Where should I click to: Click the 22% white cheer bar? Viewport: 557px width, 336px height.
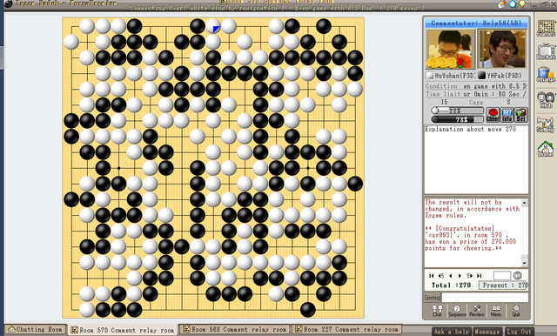click(x=457, y=111)
